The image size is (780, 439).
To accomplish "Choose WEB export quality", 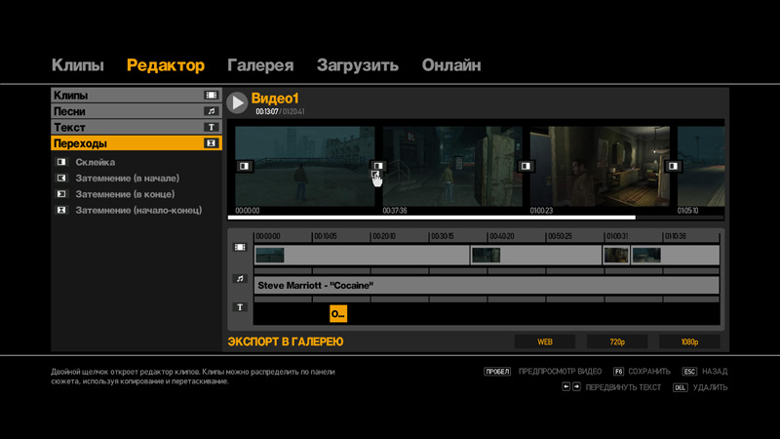I will click(545, 342).
